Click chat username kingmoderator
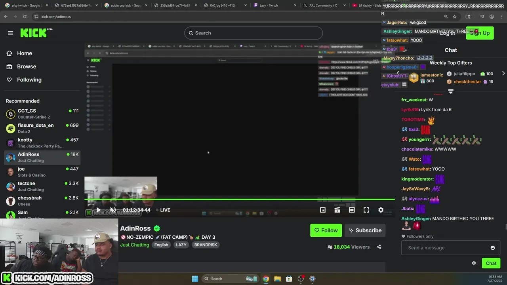 [x=417, y=179]
